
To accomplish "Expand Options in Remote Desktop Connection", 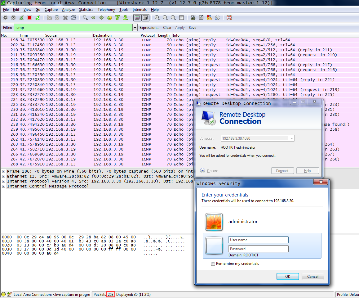I will tap(209, 170).
